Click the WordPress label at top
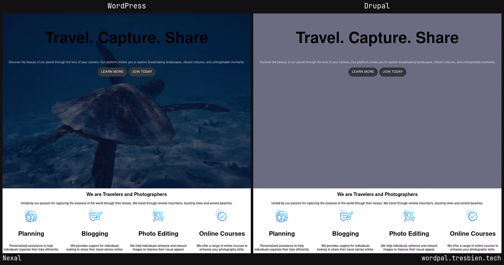The width and height of the screenshot is (504, 265). point(126,6)
